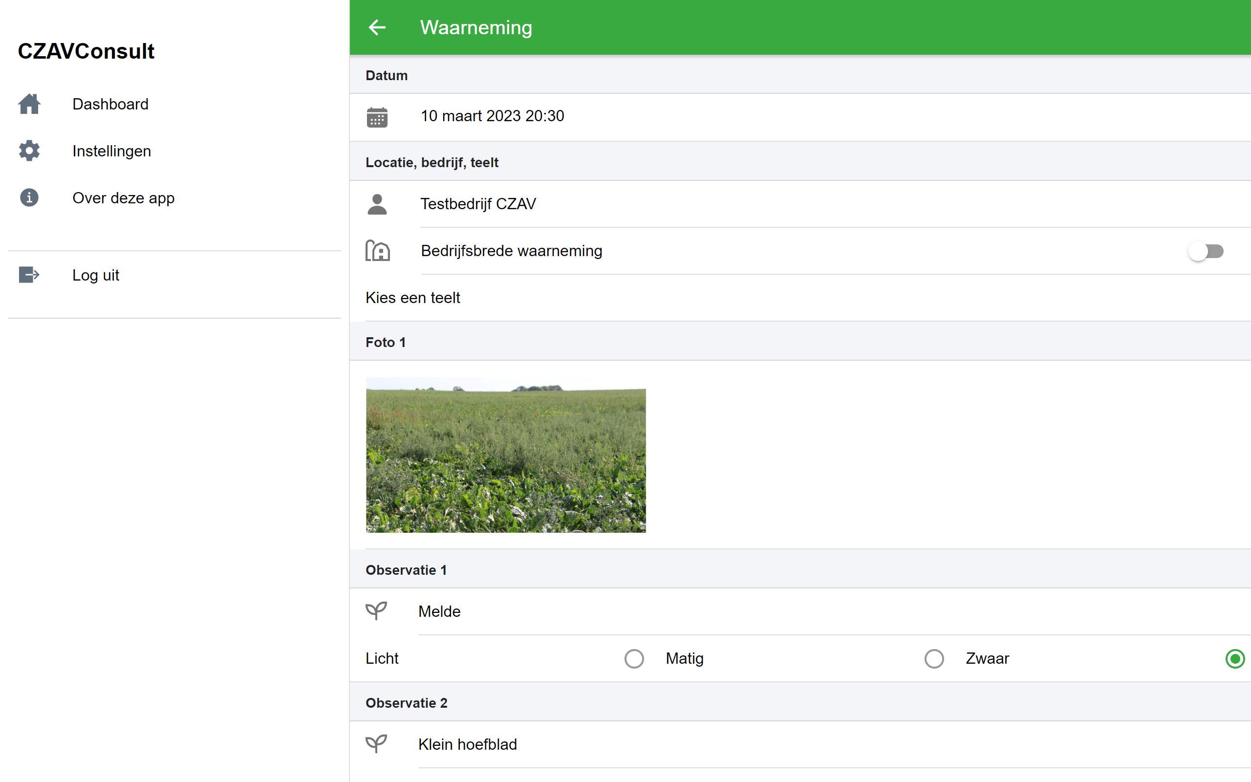Edit the date 10 maart 2023 20:30

[x=800, y=117]
